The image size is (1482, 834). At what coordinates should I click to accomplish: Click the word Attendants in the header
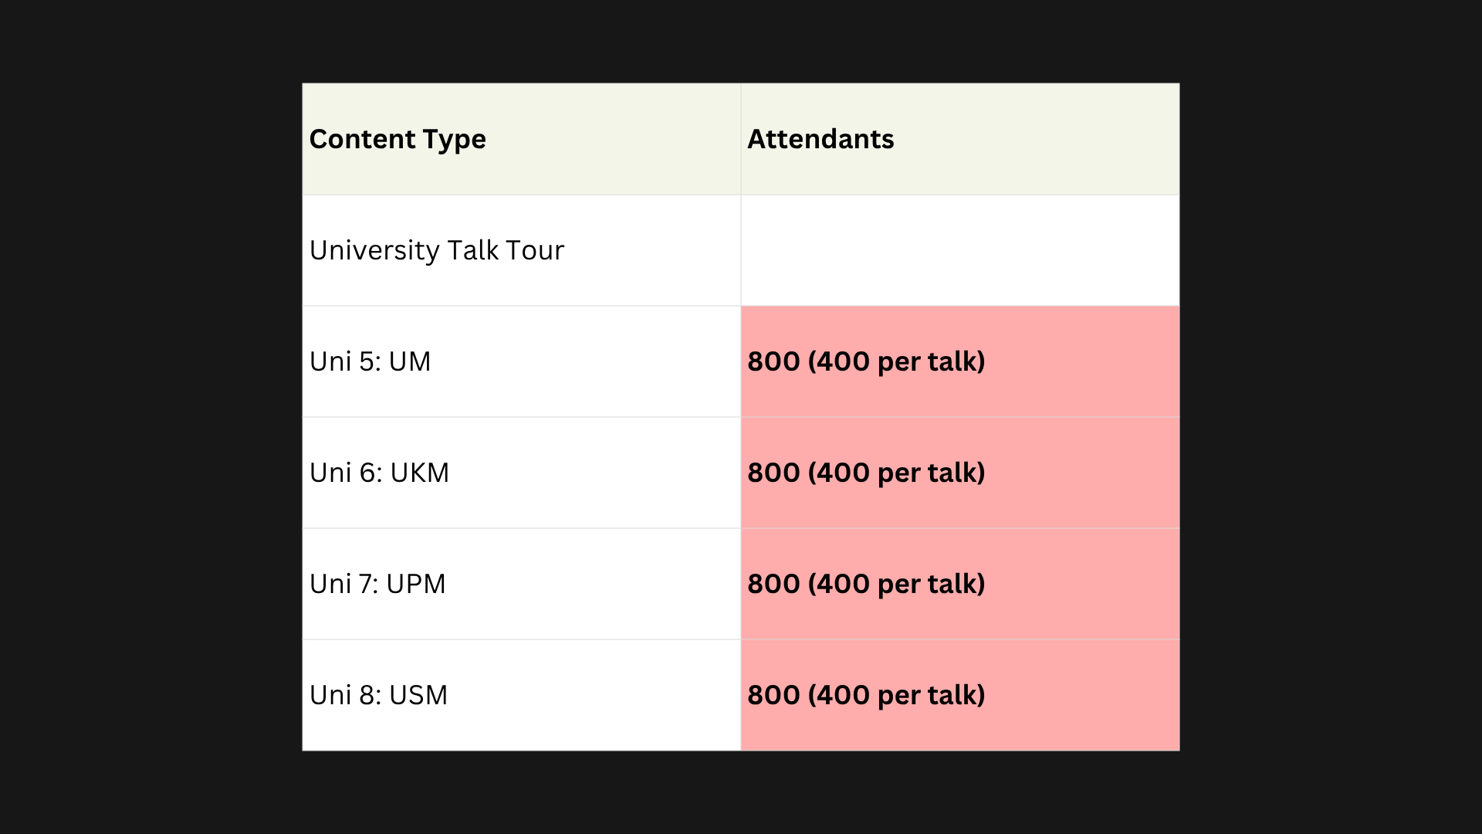click(821, 139)
